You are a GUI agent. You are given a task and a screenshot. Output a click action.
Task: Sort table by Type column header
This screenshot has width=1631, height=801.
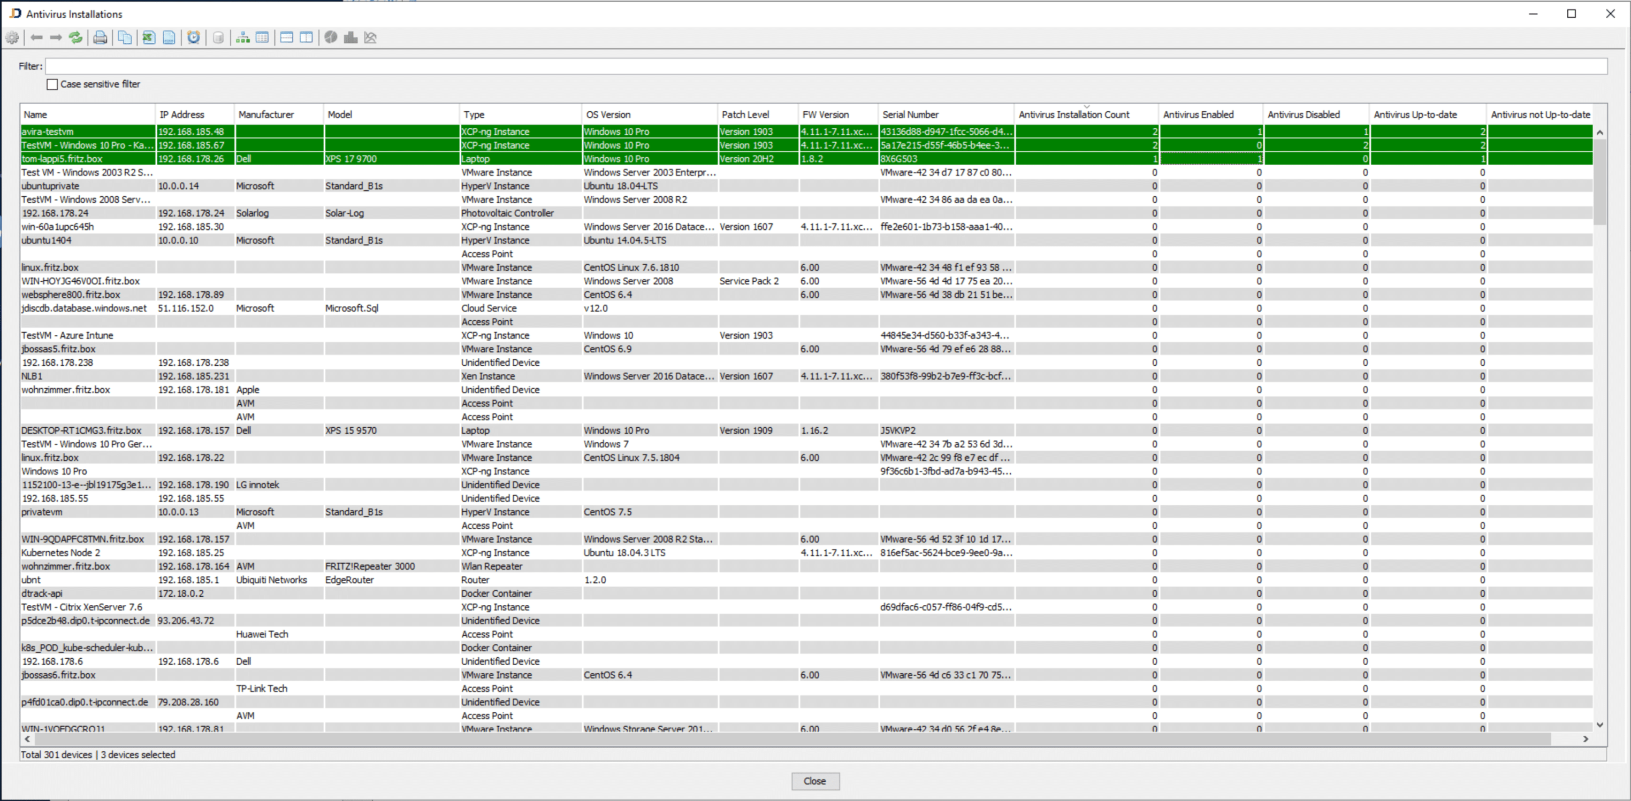(x=474, y=114)
